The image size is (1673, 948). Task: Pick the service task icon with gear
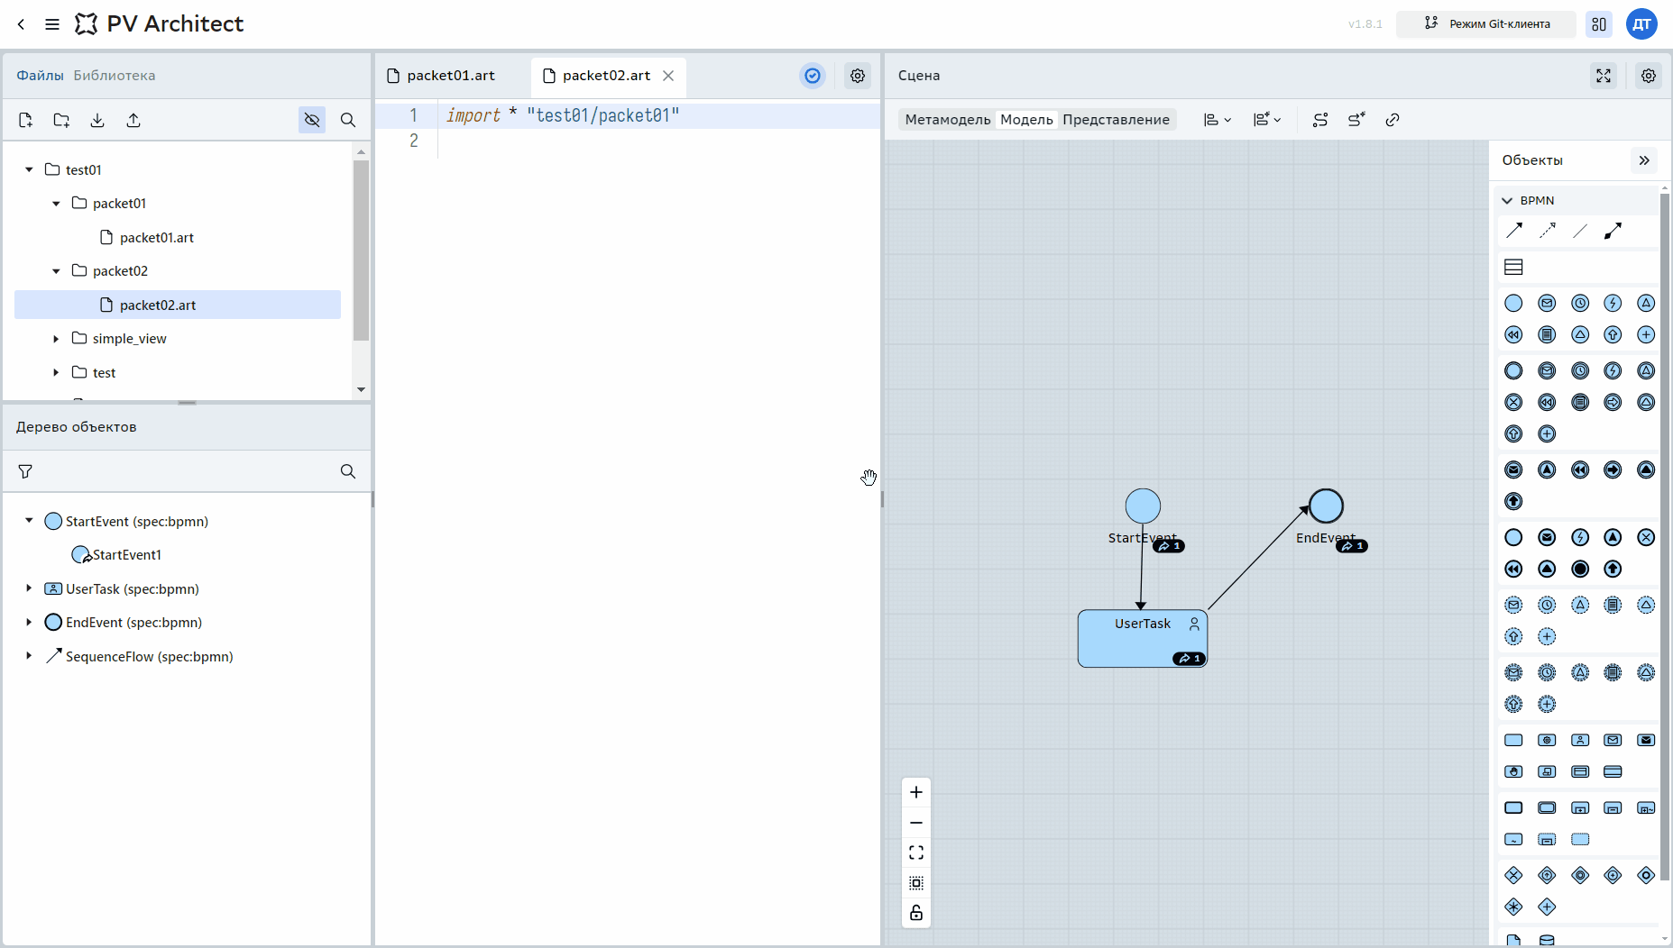[x=1548, y=740]
